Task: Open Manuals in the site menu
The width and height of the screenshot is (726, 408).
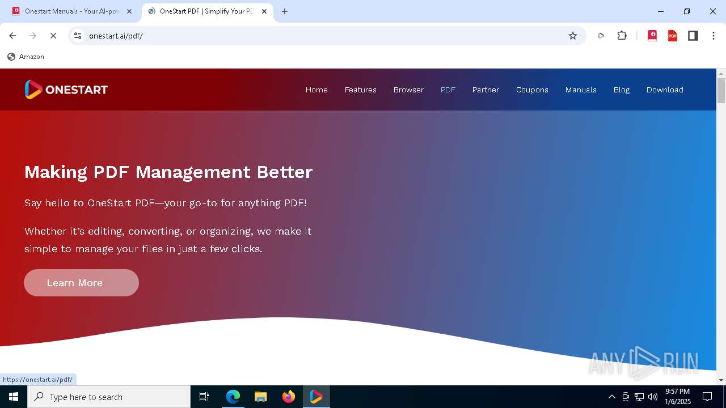Action: pyautogui.click(x=581, y=90)
